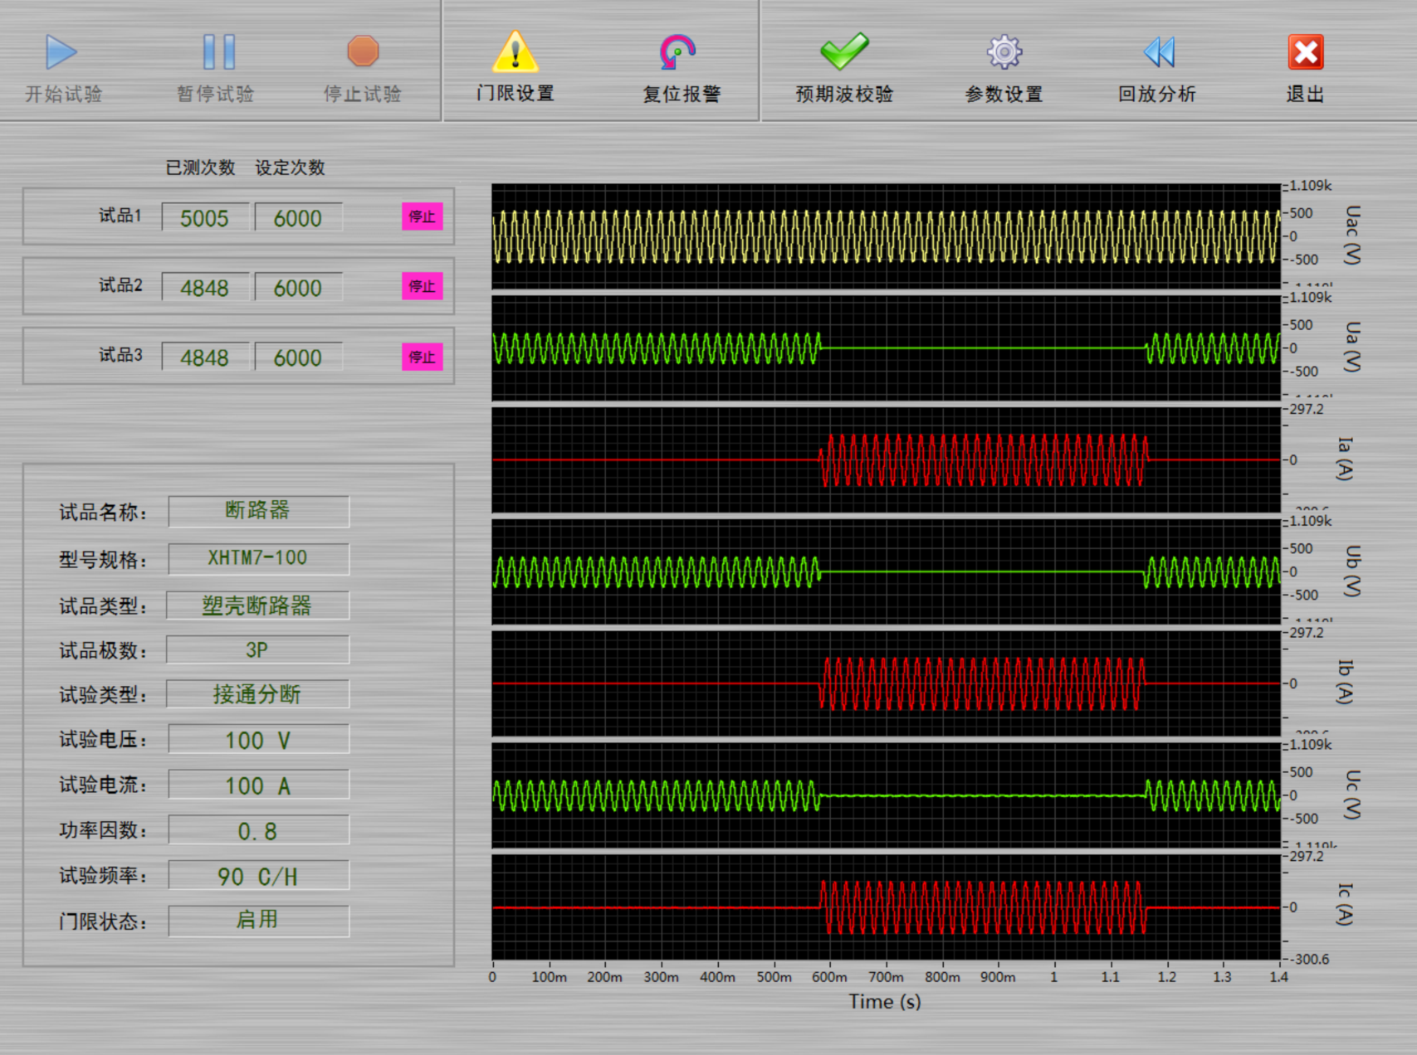Screen dimensions: 1417x1055
Task: Exit the application with red X icon
Action: (x=1305, y=53)
